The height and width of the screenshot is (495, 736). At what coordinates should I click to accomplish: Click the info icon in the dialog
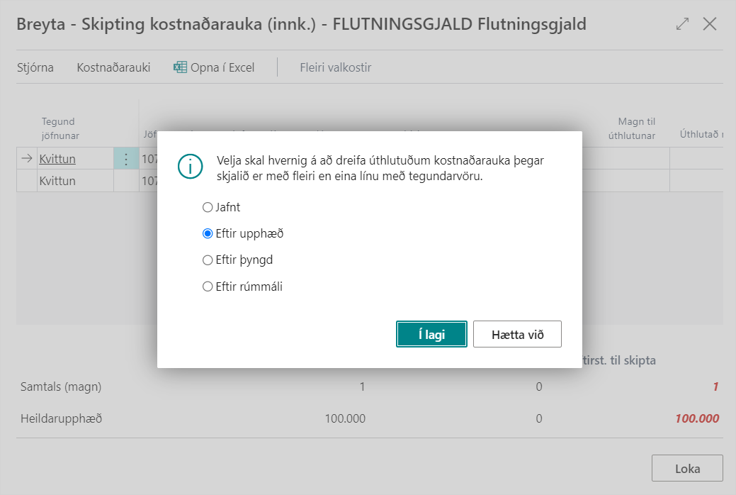[190, 168]
